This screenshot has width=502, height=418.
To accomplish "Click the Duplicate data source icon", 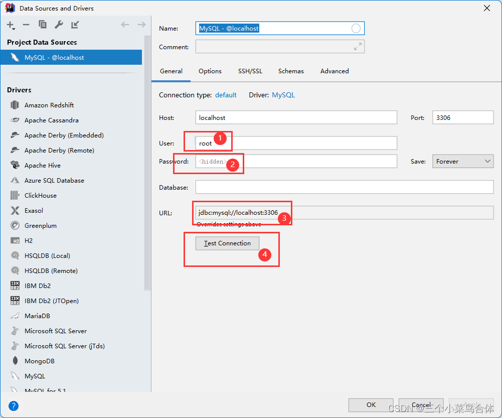I will click(x=42, y=25).
